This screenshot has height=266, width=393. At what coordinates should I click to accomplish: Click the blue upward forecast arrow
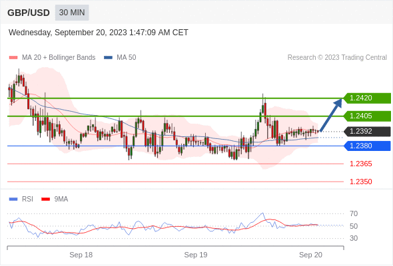331,115
